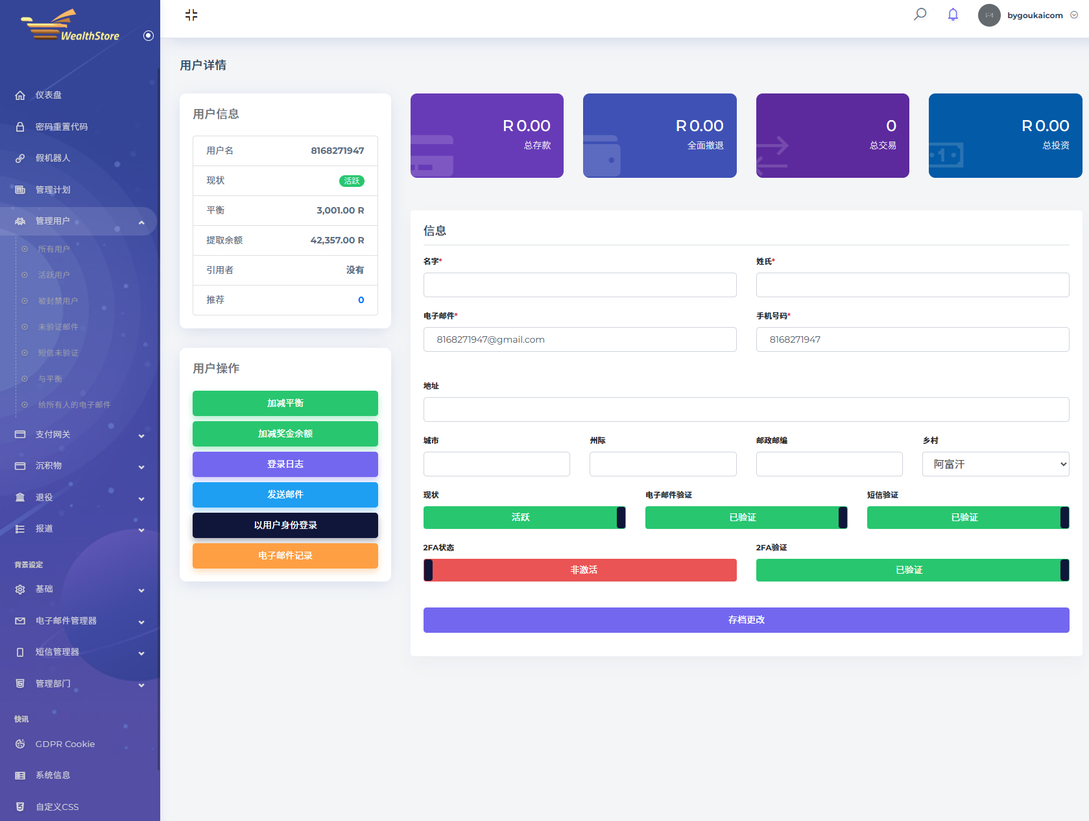This screenshot has width=1089, height=821.
Task: Click the 电子邮件记录 orange button
Action: [x=285, y=556]
